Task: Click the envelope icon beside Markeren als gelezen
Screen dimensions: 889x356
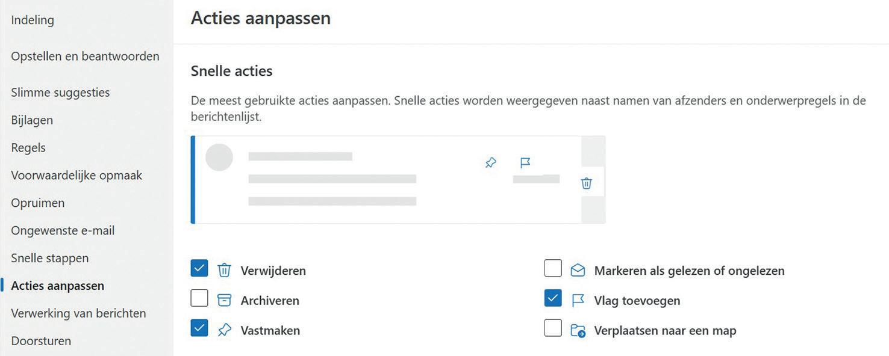Action: click(578, 270)
